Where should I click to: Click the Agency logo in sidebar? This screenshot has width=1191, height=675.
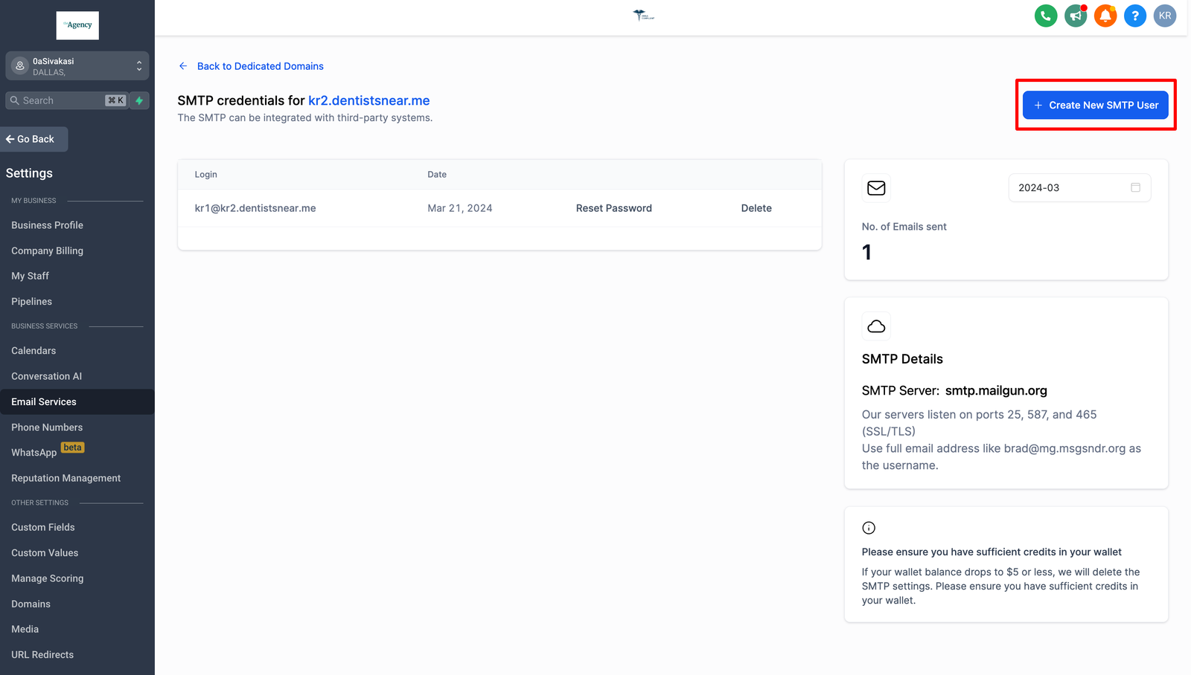(77, 25)
